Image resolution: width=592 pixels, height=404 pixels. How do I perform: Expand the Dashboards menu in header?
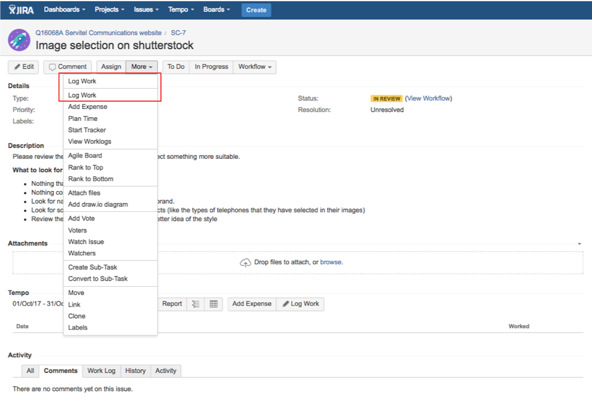[65, 9]
